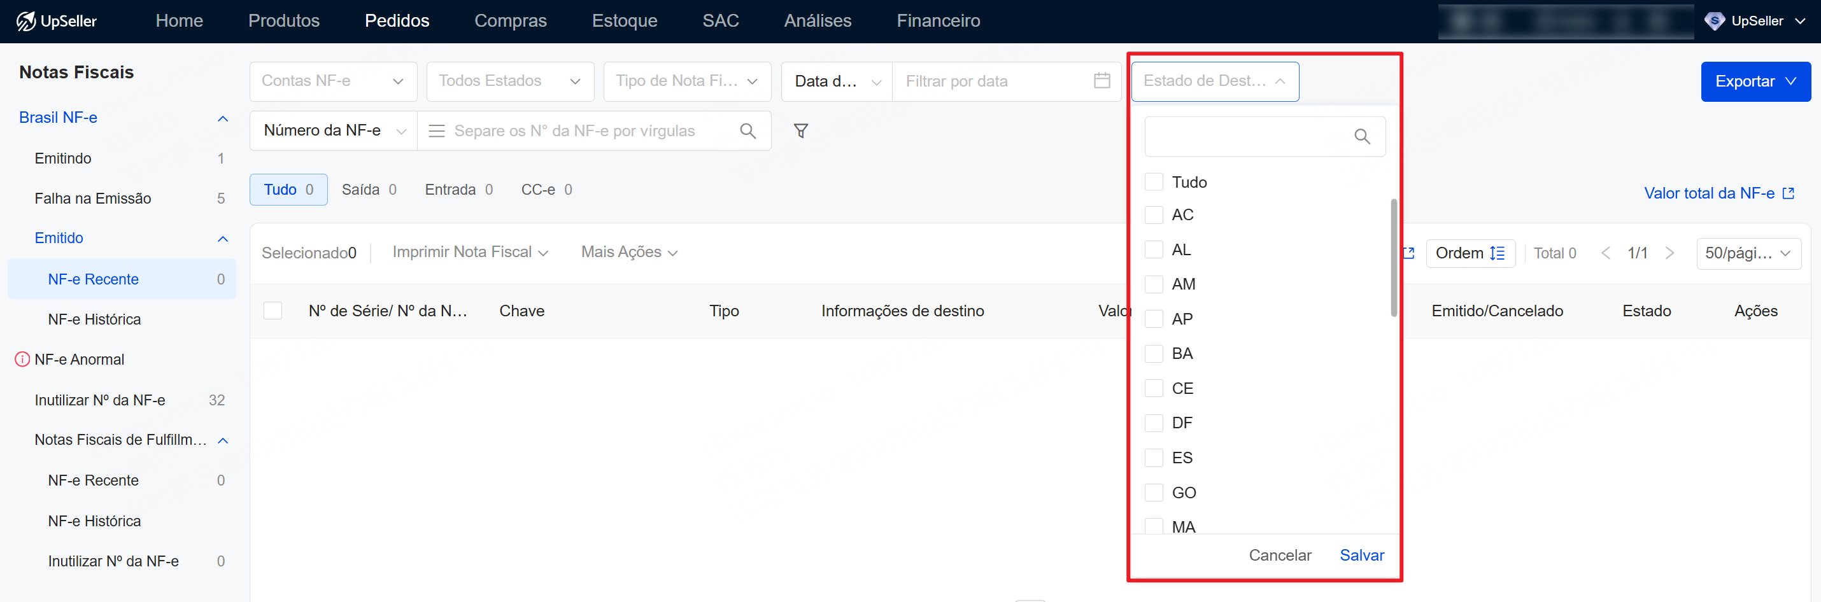Click the funnel filter icon

800,130
